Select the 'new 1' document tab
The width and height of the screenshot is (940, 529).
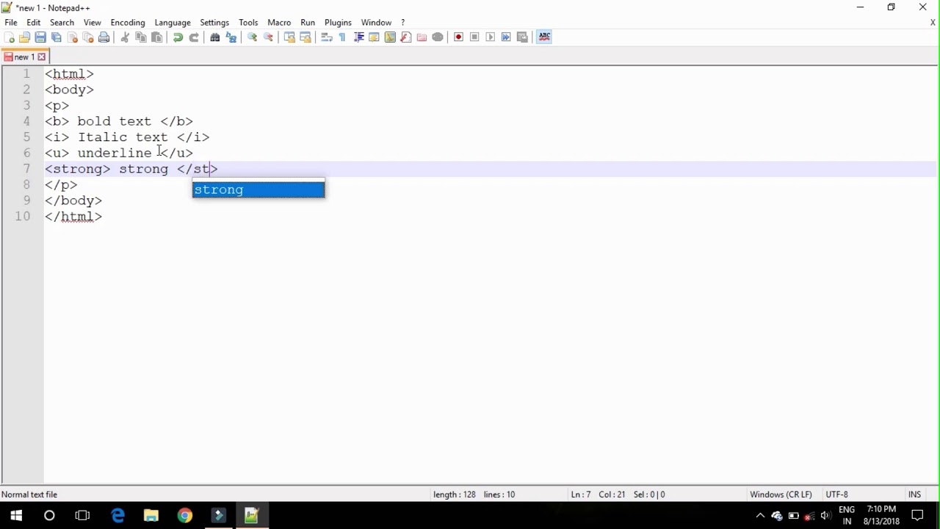point(23,57)
